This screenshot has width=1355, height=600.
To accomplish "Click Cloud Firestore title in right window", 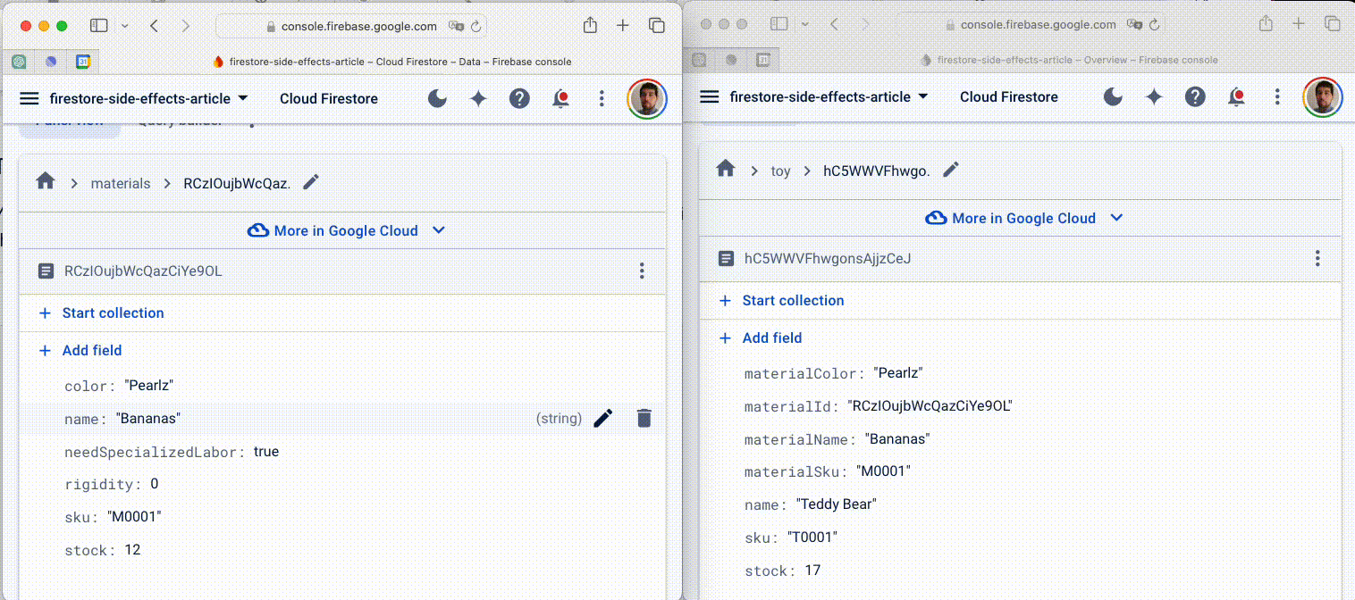I will tap(1009, 96).
